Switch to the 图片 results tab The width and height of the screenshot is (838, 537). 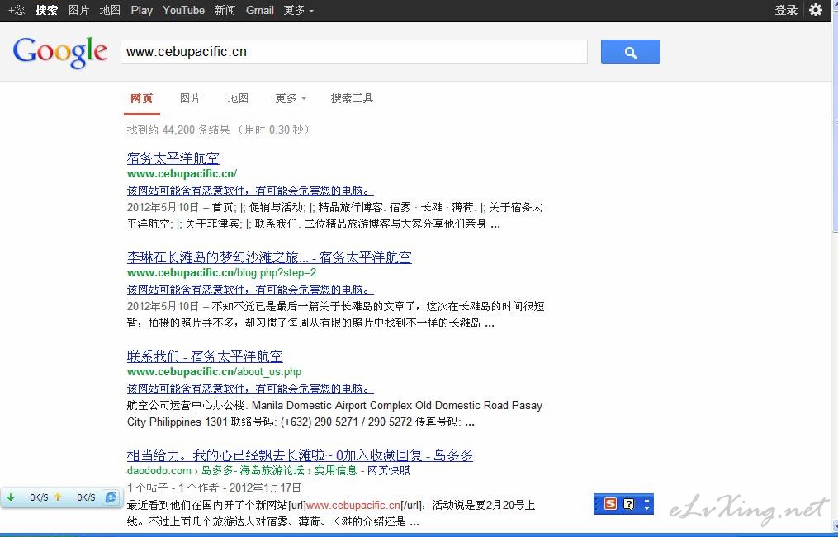(190, 98)
